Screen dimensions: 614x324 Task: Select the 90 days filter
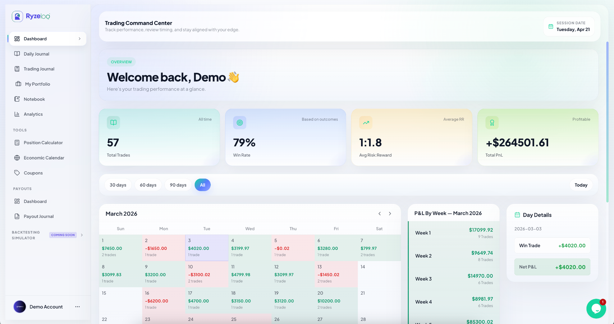[x=178, y=185]
